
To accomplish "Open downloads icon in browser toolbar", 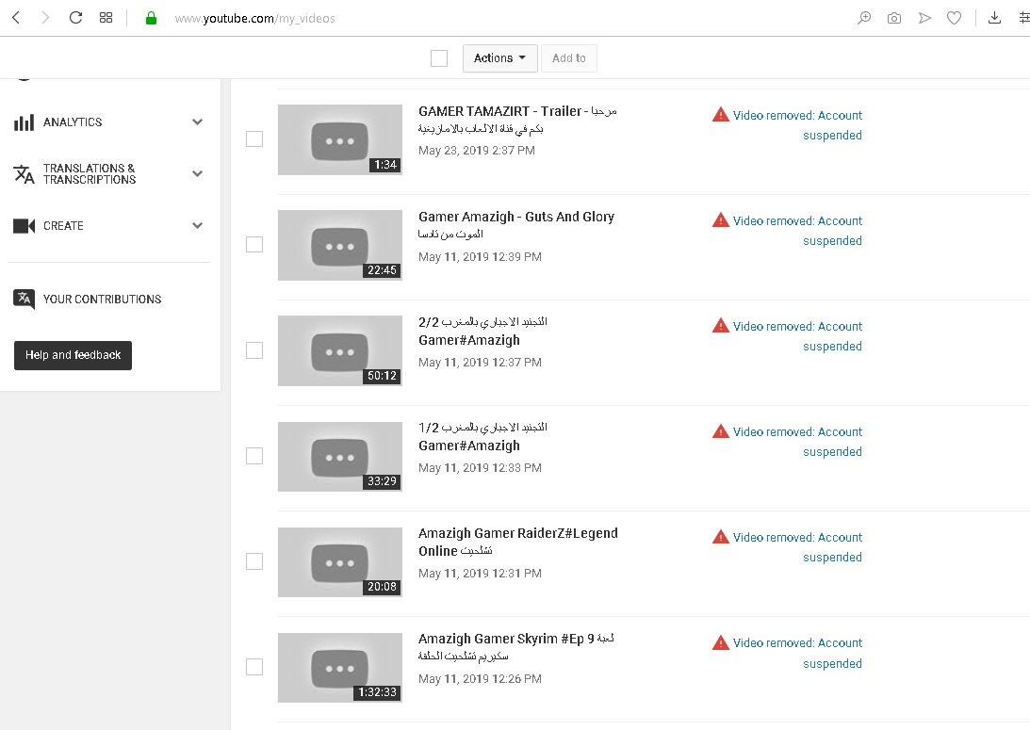I will pos(994,18).
